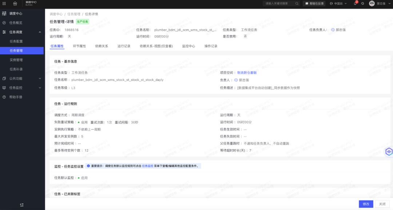Open the app grid launcher icon

4,4
